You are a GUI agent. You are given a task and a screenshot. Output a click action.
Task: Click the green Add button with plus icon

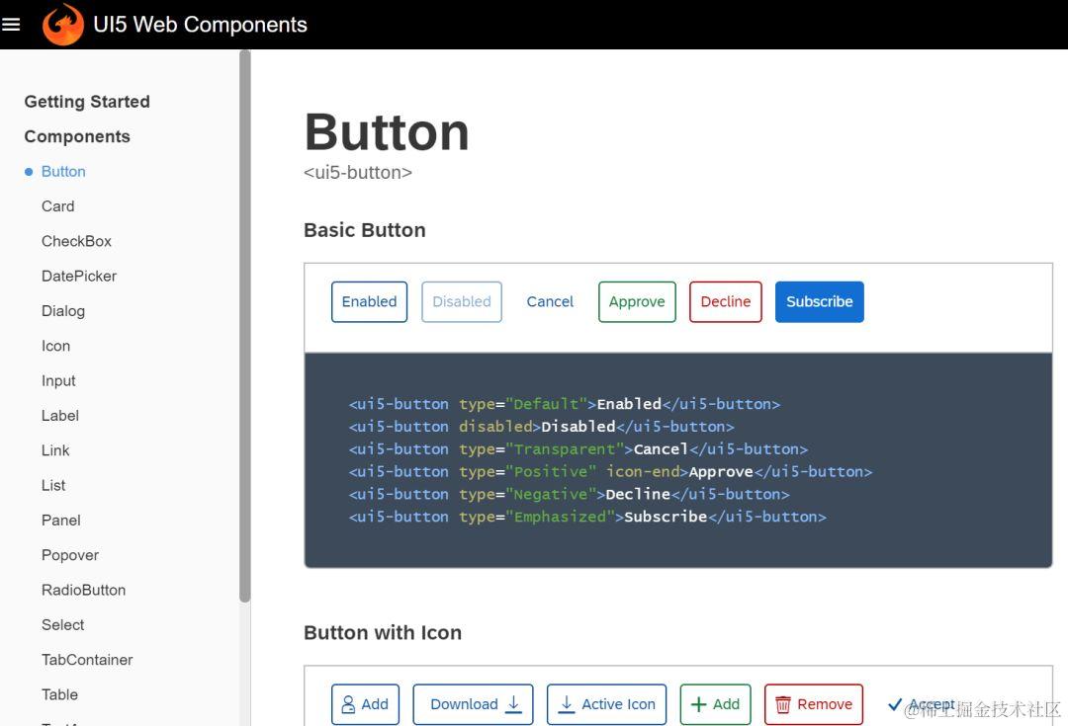click(x=715, y=704)
